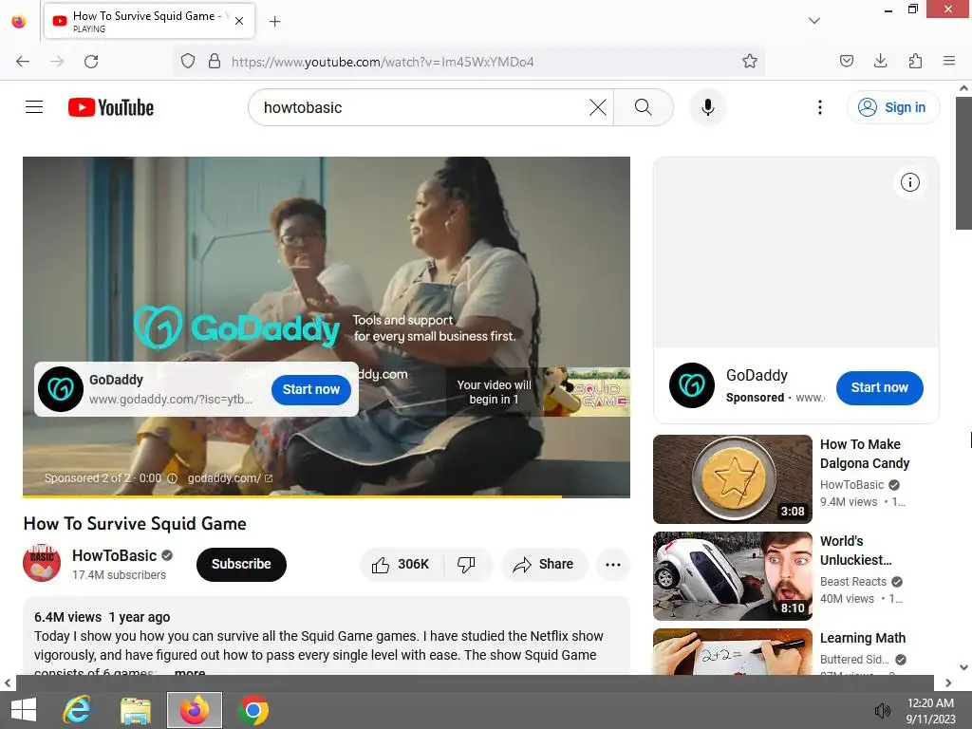Click the taskbar volume speaker icon

coord(882,710)
